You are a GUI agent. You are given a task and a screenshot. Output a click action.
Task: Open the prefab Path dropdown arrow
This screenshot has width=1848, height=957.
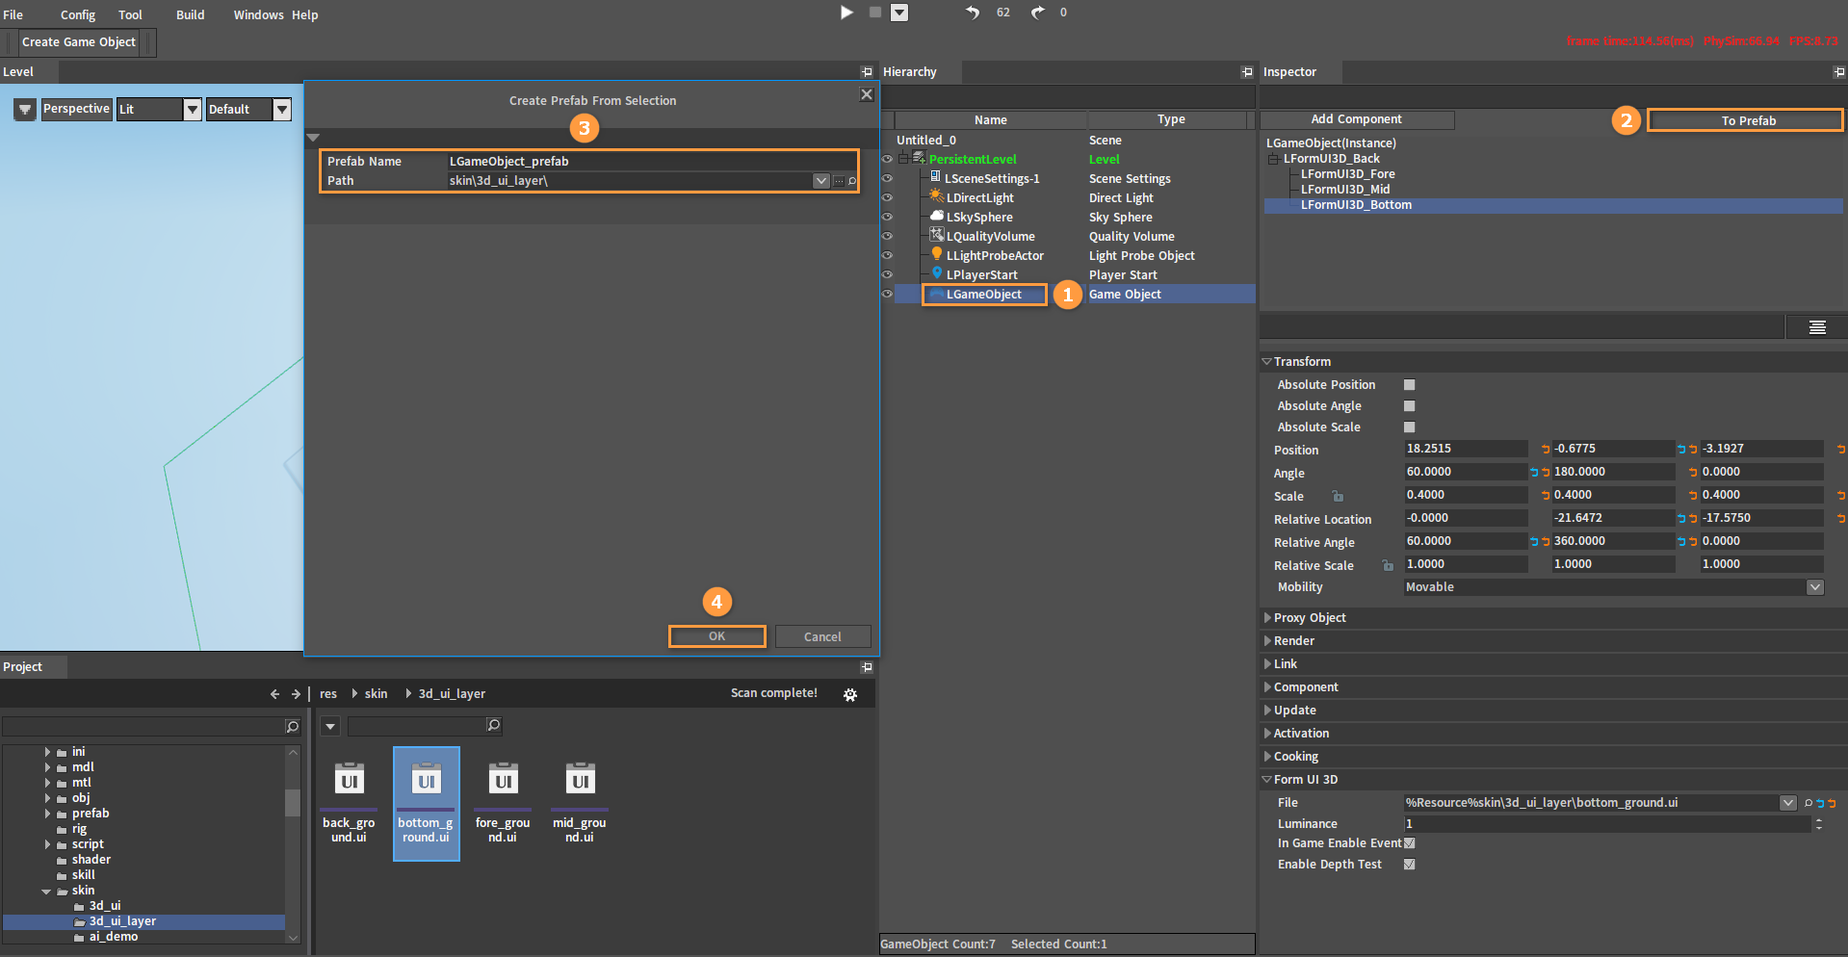pos(820,181)
